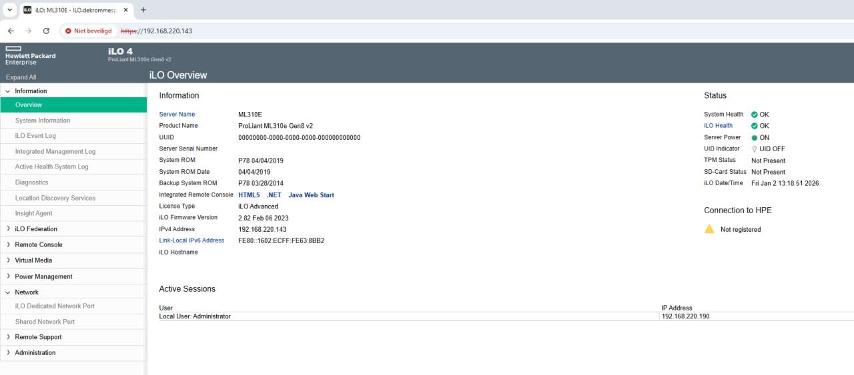Click the Niet beveiligd security badge
854x375 pixels.
coord(88,31)
